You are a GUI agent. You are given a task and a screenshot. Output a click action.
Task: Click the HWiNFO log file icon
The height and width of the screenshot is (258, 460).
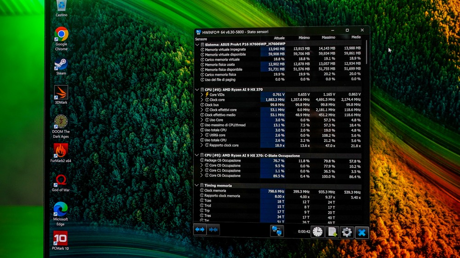(x=332, y=232)
